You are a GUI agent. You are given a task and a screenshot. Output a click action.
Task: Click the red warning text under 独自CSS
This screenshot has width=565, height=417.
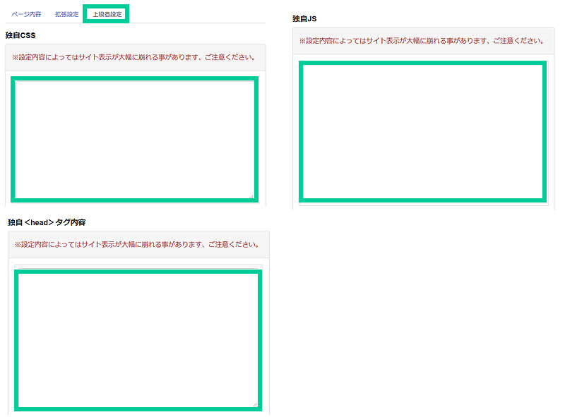[x=133, y=56]
